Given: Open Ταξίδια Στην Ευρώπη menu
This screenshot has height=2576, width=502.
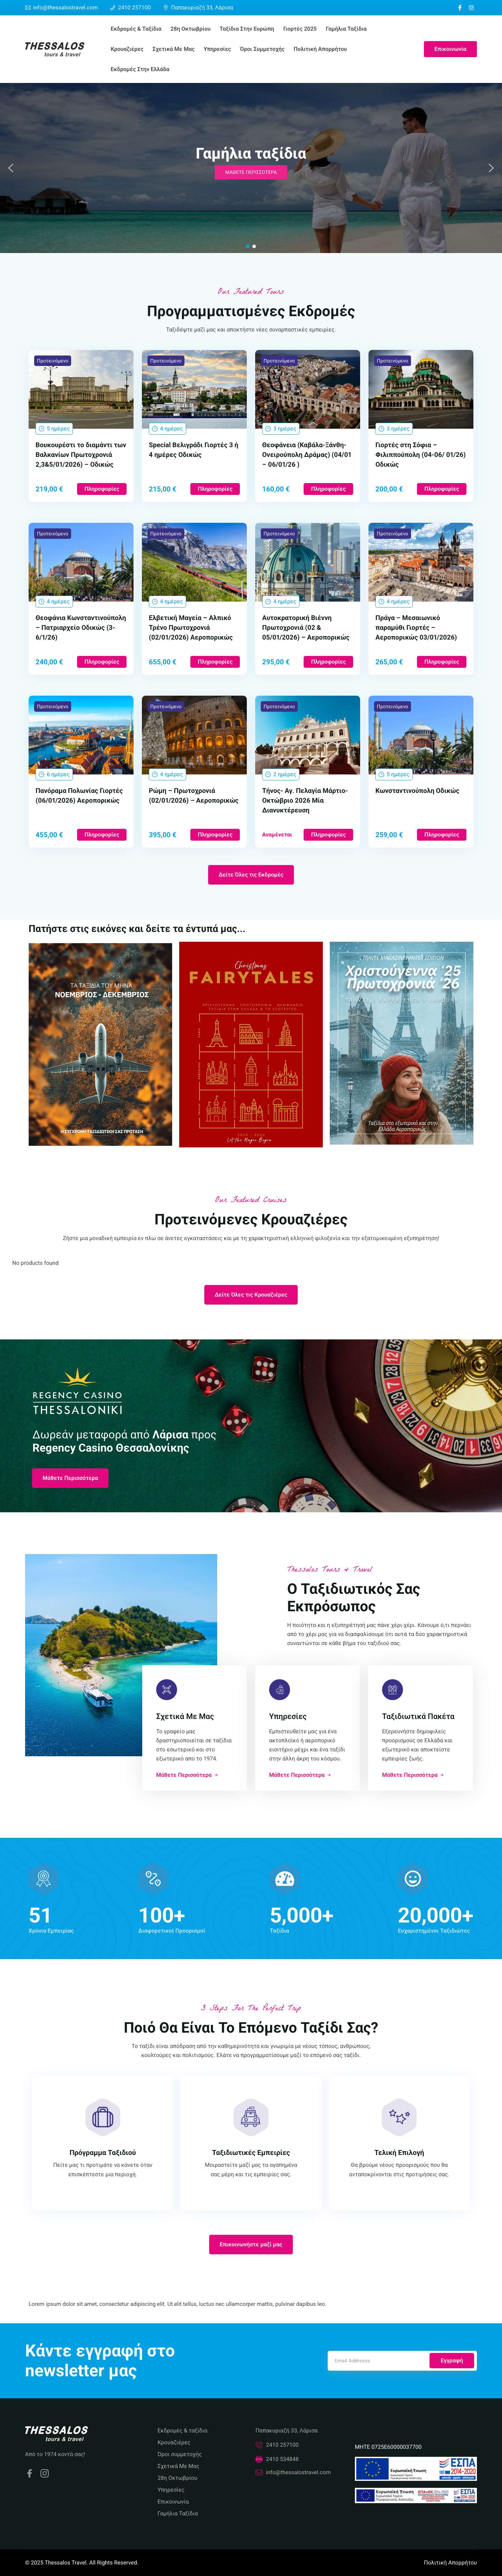Looking at the screenshot, I should [x=247, y=29].
